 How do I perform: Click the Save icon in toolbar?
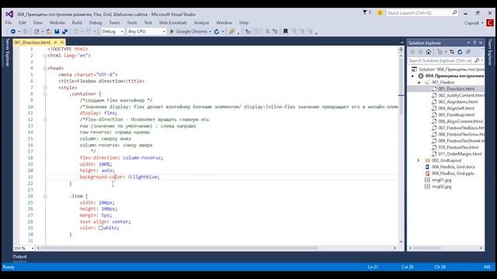coord(57,31)
